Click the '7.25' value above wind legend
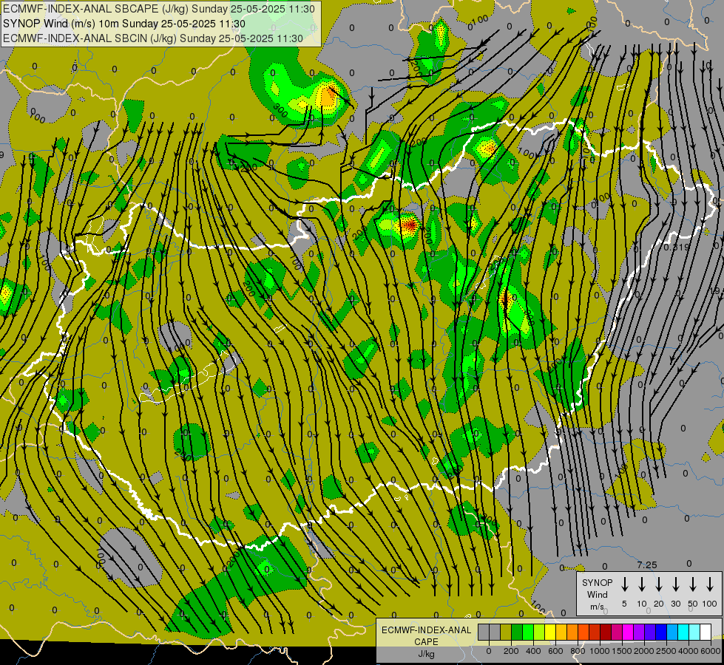Image resolution: width=724 pixels, height=665 pixels. tap(647, 565)
